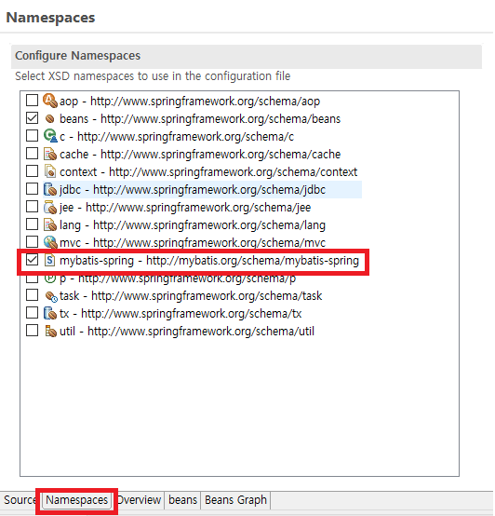Click the cache namespace icon
Image resolution: width=495 pixels, height=516 pixels.
50,154
